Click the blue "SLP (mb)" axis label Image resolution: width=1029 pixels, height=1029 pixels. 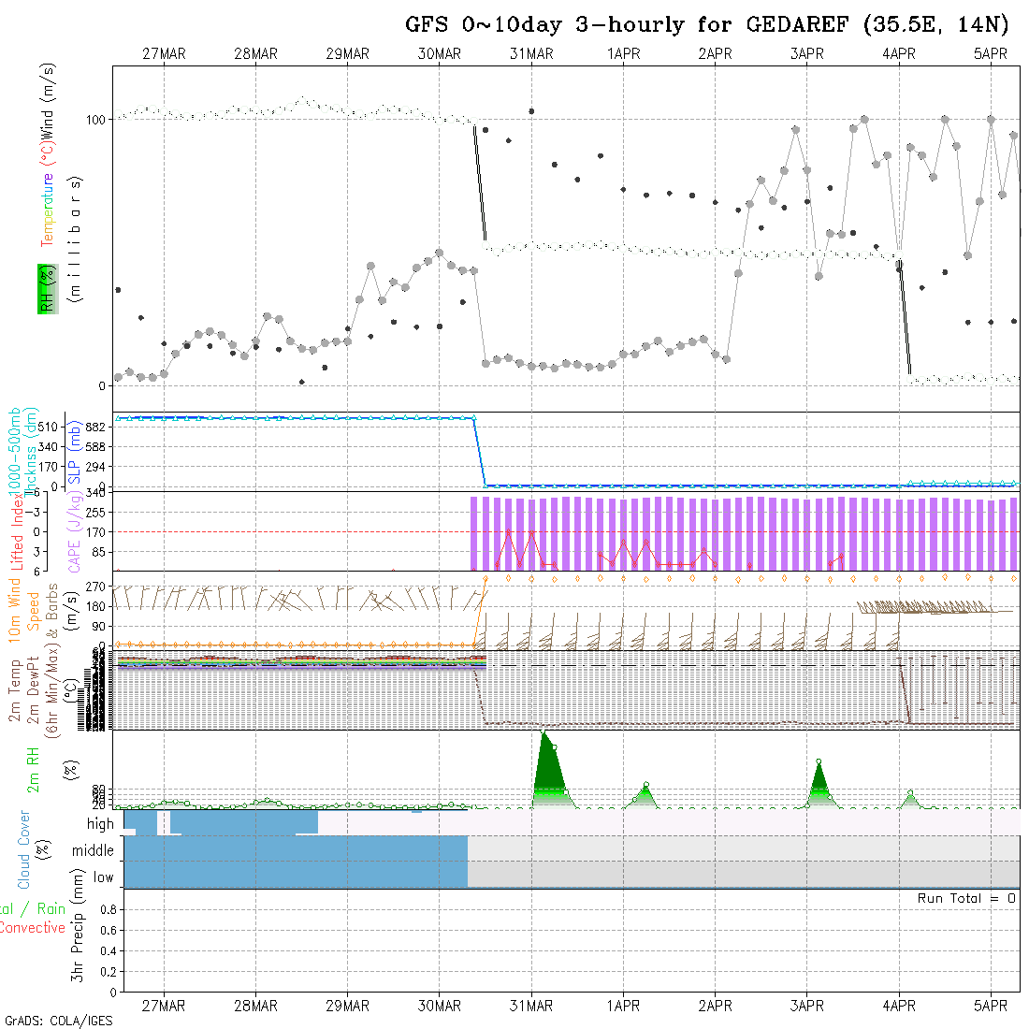[x=74, y=452]
